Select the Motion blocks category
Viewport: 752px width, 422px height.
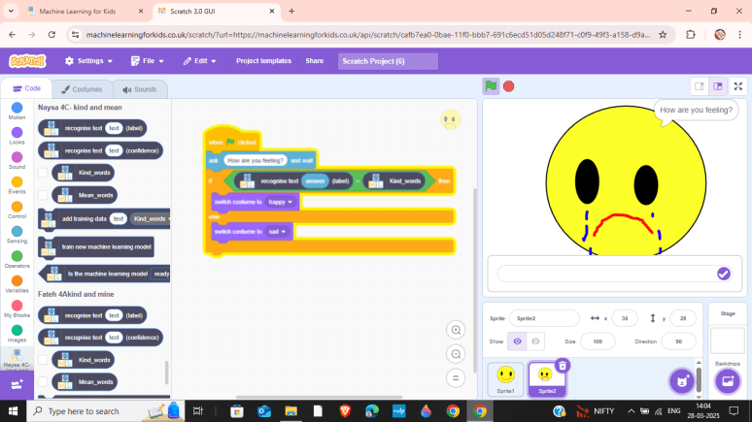[17, 111]
